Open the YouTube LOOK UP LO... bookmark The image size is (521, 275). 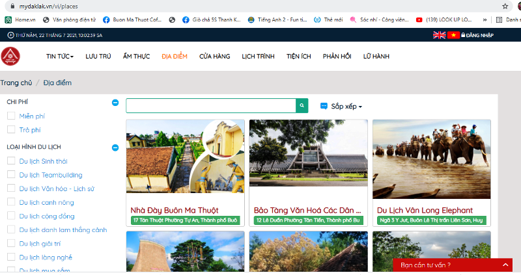click(444, 20)
